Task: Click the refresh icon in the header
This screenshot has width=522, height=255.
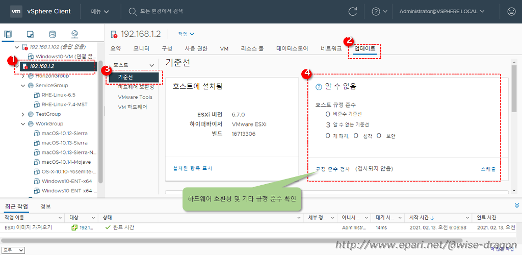Action: click(353, 11)
